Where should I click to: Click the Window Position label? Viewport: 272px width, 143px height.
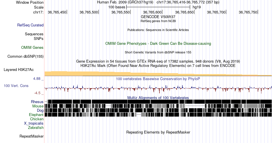pyautogui.click(x=30, y=2)
